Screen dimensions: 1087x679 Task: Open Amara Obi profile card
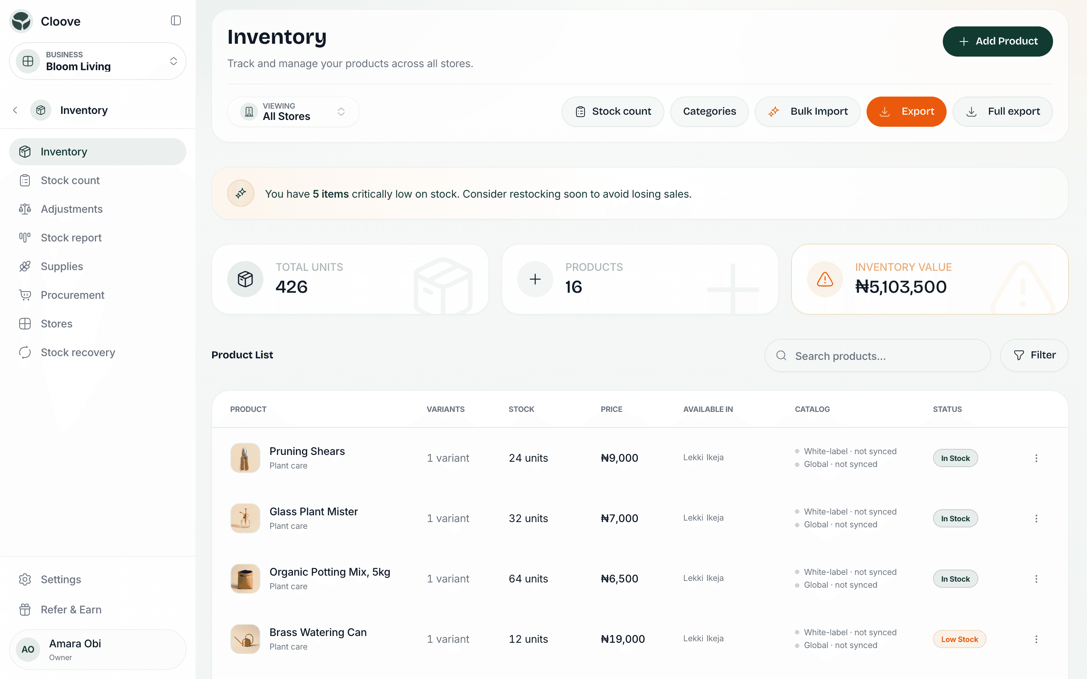click(x=97, y=649)
